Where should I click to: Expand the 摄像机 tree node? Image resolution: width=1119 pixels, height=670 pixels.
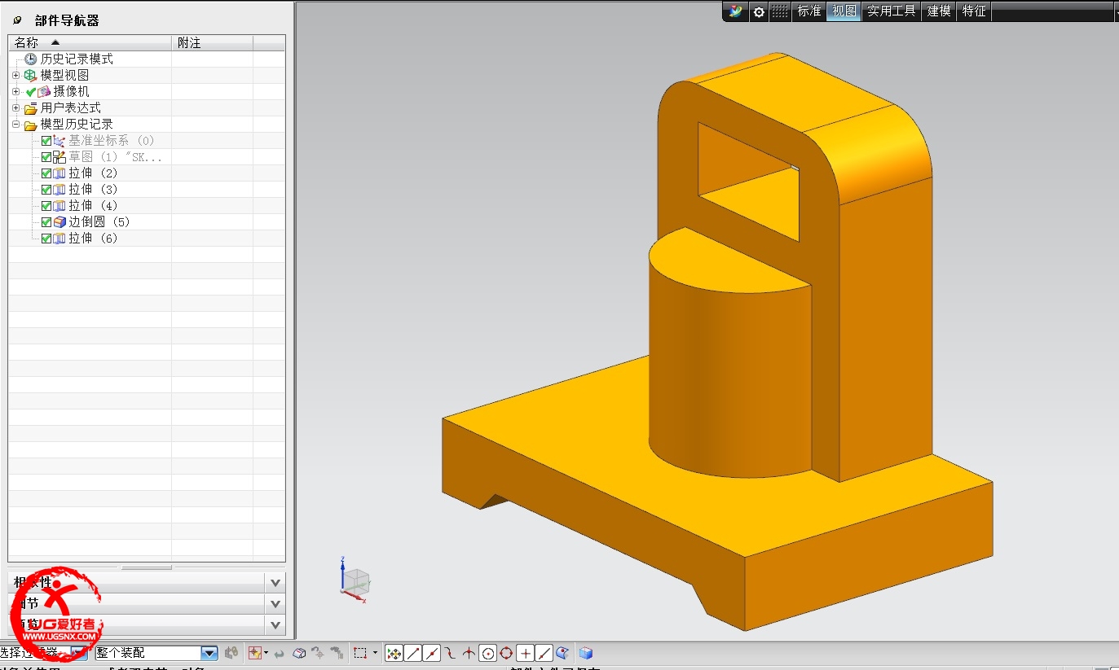[15, 91]
